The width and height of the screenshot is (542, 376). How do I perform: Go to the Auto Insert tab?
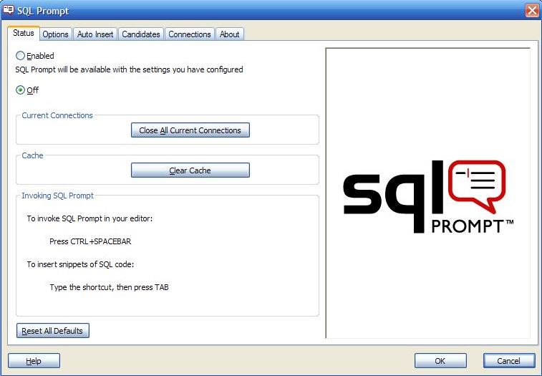(x=95, y=34)
